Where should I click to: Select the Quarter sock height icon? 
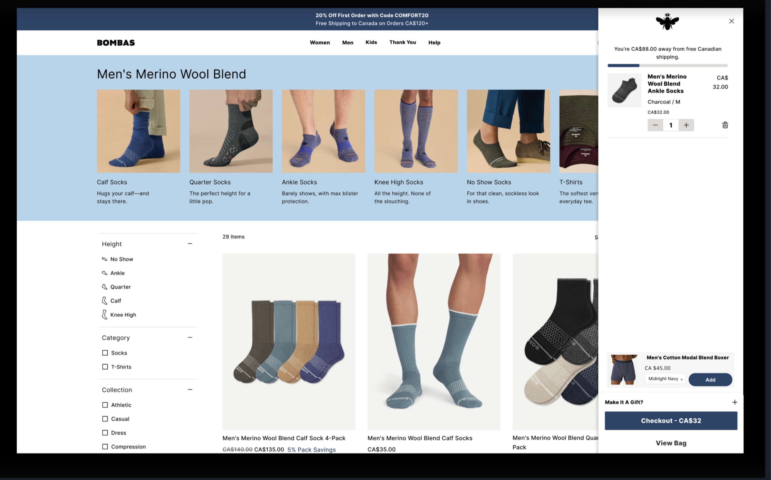point(105,287)
